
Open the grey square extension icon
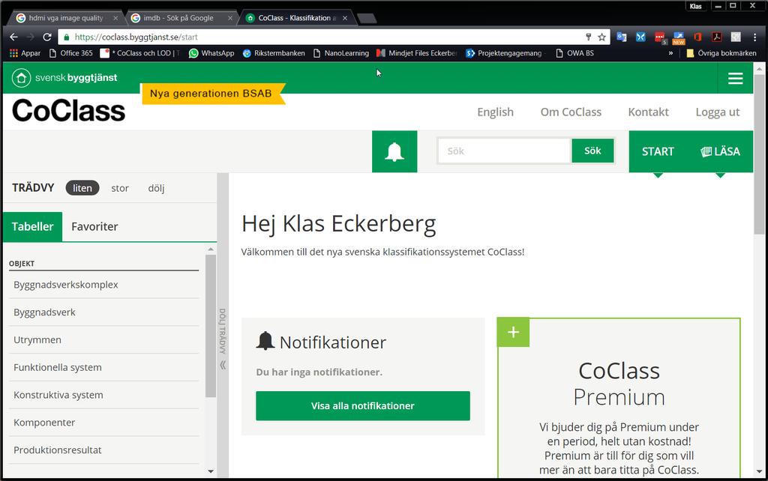736,37
